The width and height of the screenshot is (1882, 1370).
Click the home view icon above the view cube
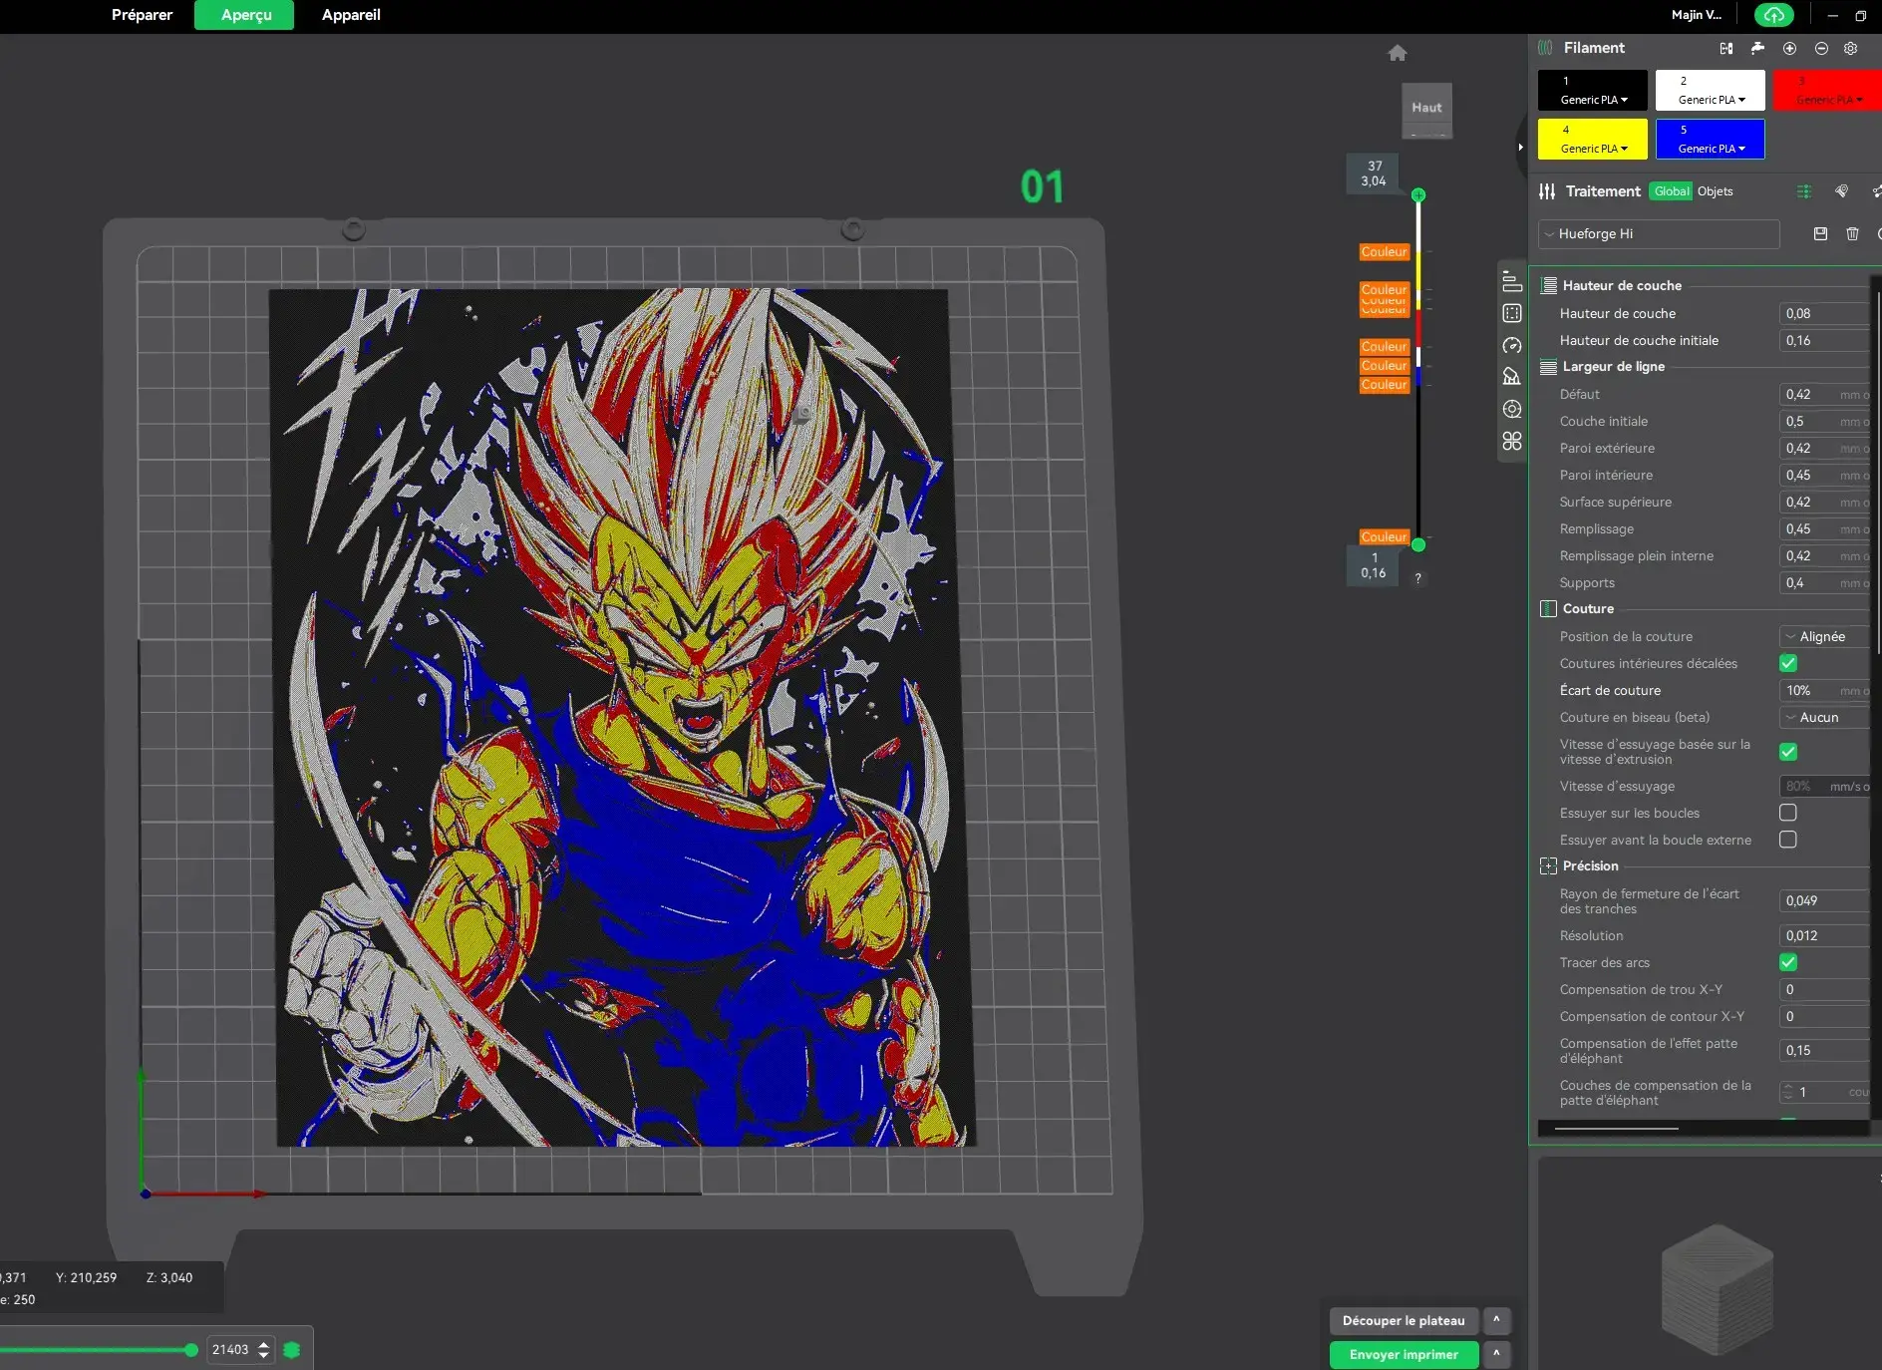[x=1398, y=53]
